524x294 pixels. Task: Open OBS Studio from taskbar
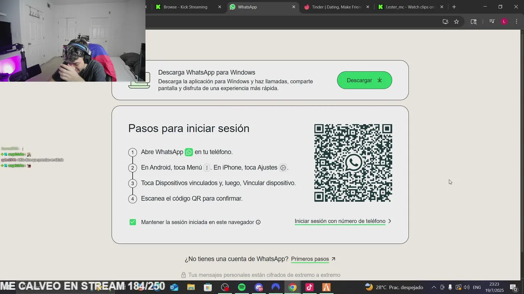coord(225,287)
